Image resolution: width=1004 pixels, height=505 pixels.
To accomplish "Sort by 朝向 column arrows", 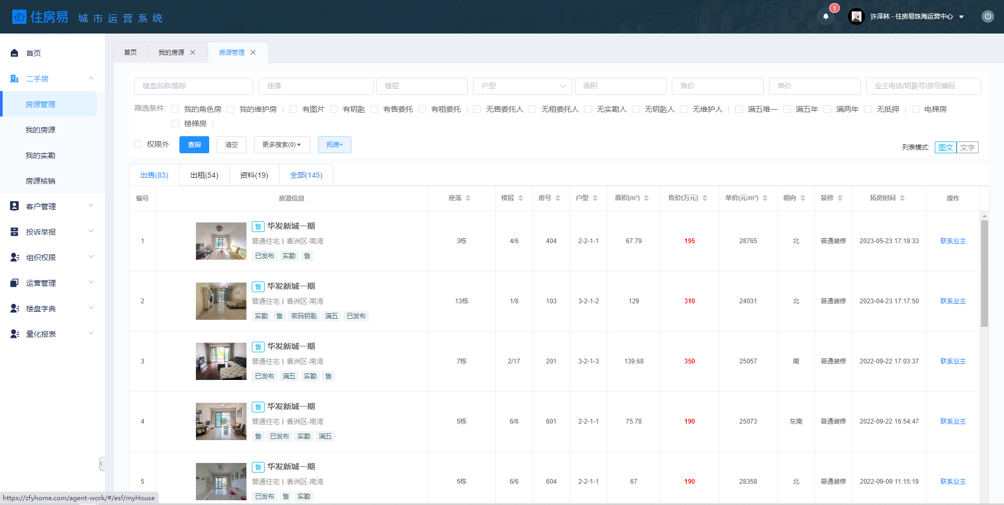I will pyautogui.click(x=803, y=198).
